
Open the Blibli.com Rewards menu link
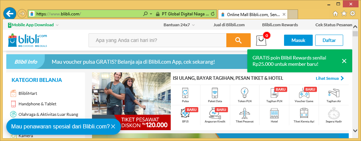tap(280, 25)
